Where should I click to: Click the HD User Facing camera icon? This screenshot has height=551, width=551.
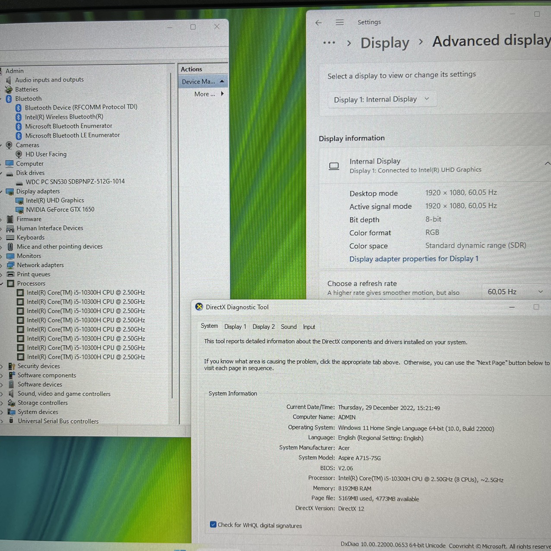pyautogui.click(x=19, y=154)
